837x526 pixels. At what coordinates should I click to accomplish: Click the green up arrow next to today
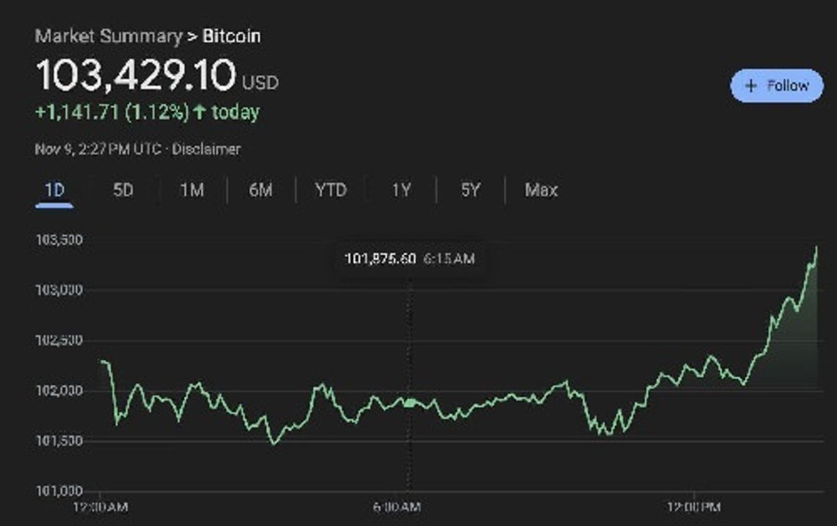tap(199, 112)
